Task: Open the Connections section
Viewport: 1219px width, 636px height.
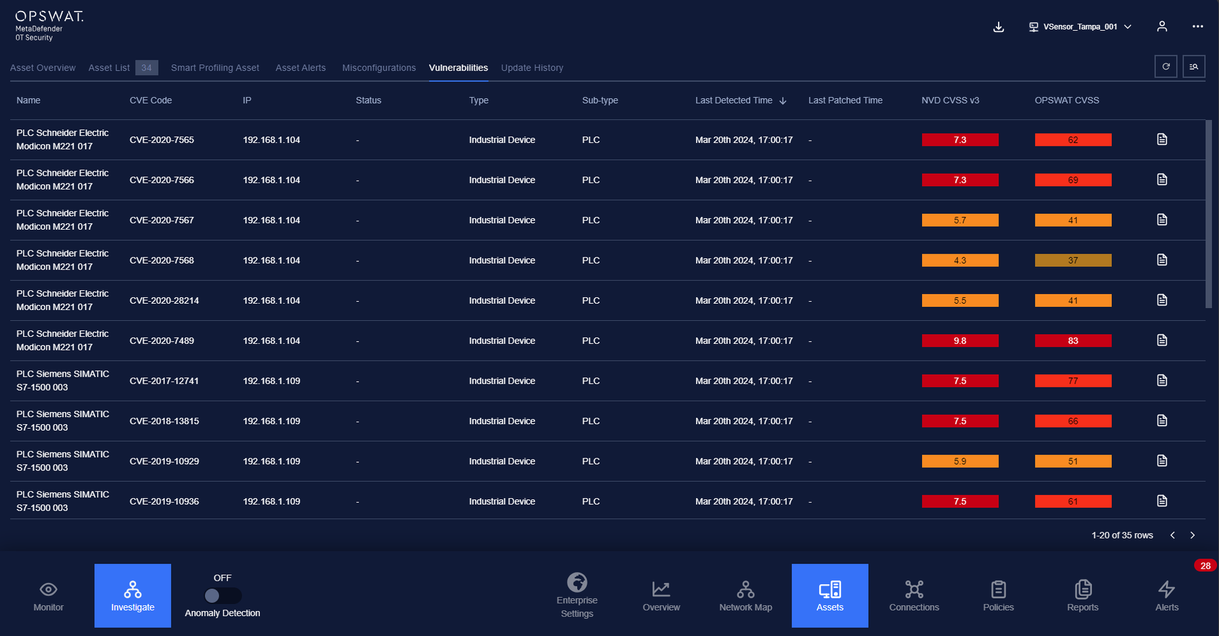Action: [x=914, y=596]
